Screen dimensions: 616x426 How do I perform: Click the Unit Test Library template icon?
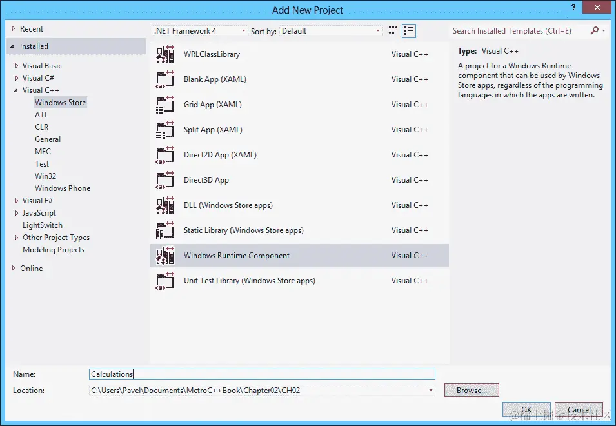(165, 281)
